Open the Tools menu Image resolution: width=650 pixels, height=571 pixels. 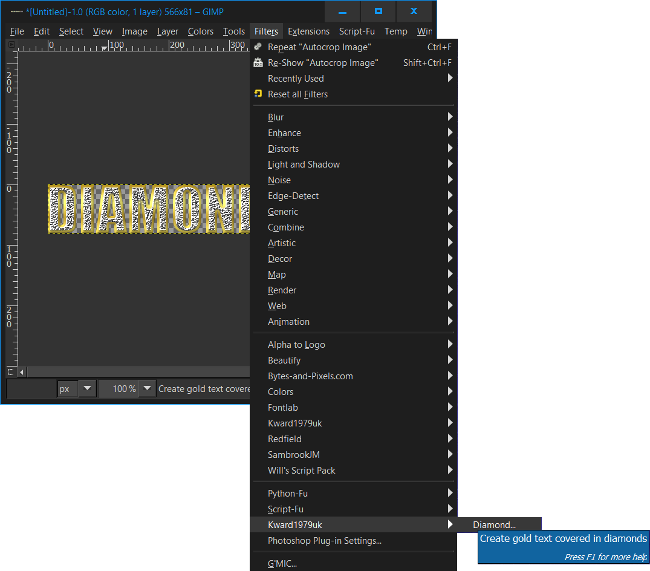click(234, 31)
